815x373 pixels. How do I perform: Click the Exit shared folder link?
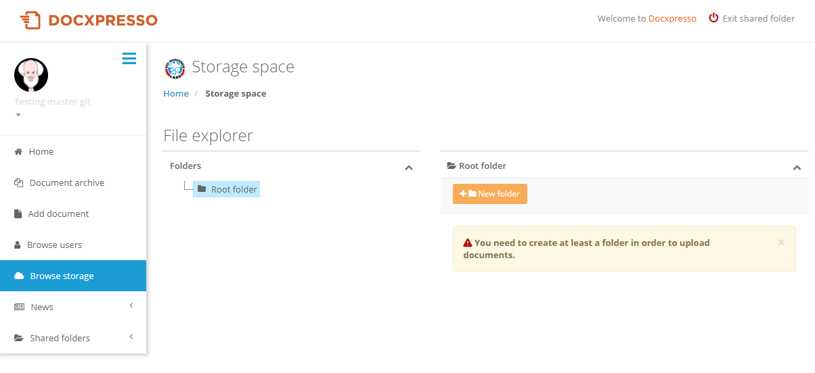pos(758,18)
